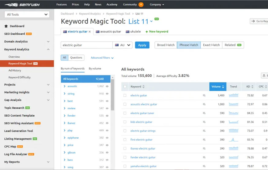Screen dimensions: 268x170
Task: Check the kids electric guitar row
Action: tap(125, 122)
